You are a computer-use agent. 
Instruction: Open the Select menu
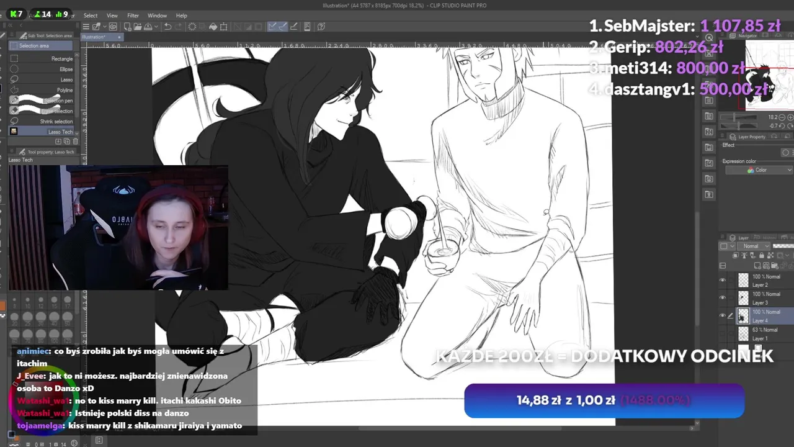[x=91, y=16]
